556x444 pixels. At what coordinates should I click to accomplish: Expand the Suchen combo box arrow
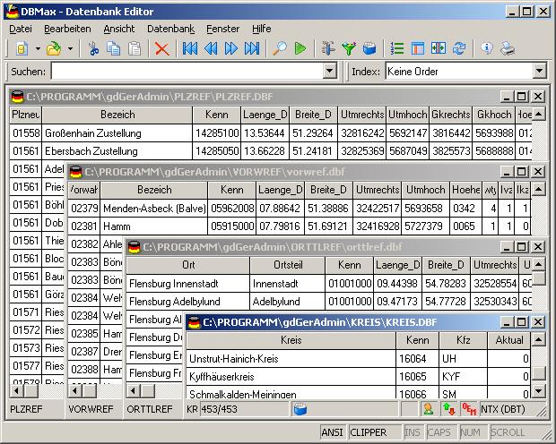point(329,72)
